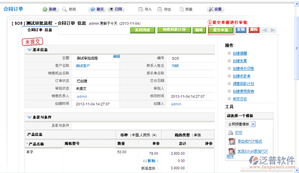Screen dimensions: 299x173
Task: Collapse the 基本信息 section
Action: click(29, 50)
